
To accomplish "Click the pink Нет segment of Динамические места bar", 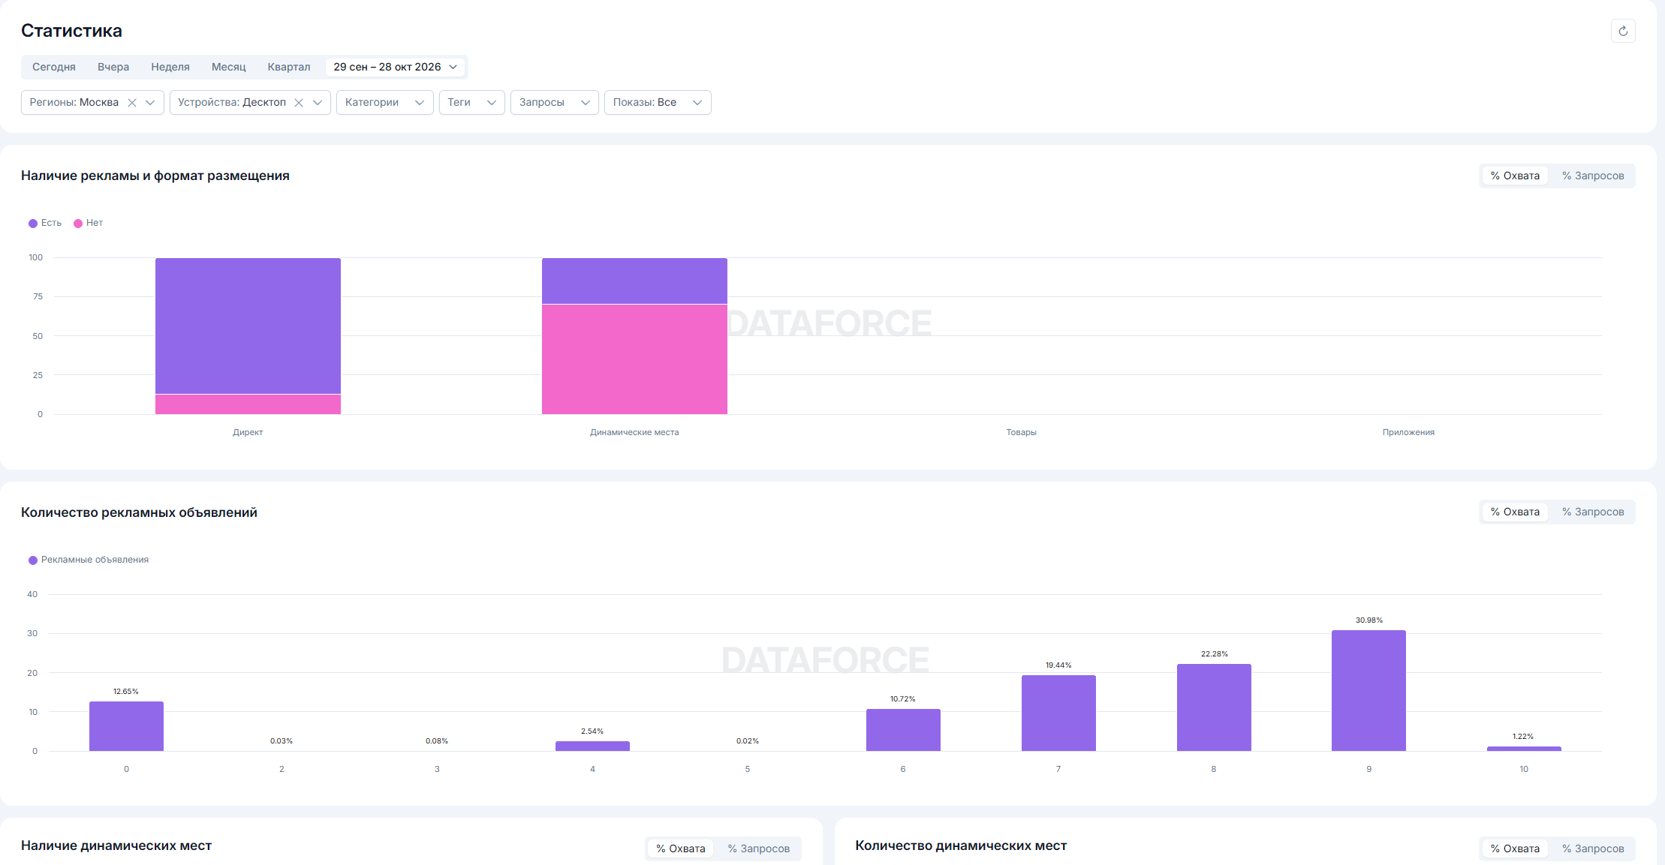I will click(634, 359).
